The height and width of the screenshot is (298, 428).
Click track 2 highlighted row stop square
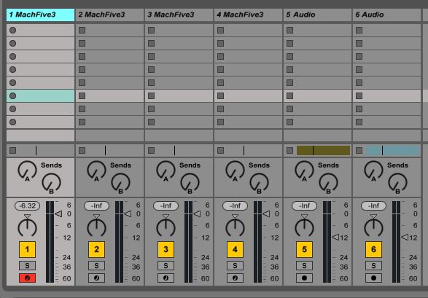point(82,95)
